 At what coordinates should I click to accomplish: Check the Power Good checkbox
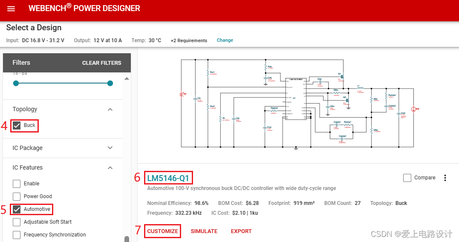coord(17,196)
